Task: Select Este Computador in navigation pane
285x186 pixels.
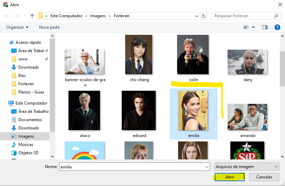Action: tap(31, 103)
